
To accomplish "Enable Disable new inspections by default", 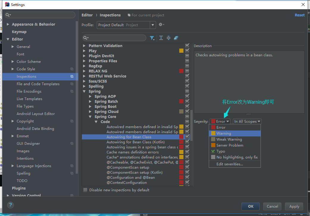I will [85, 190].
